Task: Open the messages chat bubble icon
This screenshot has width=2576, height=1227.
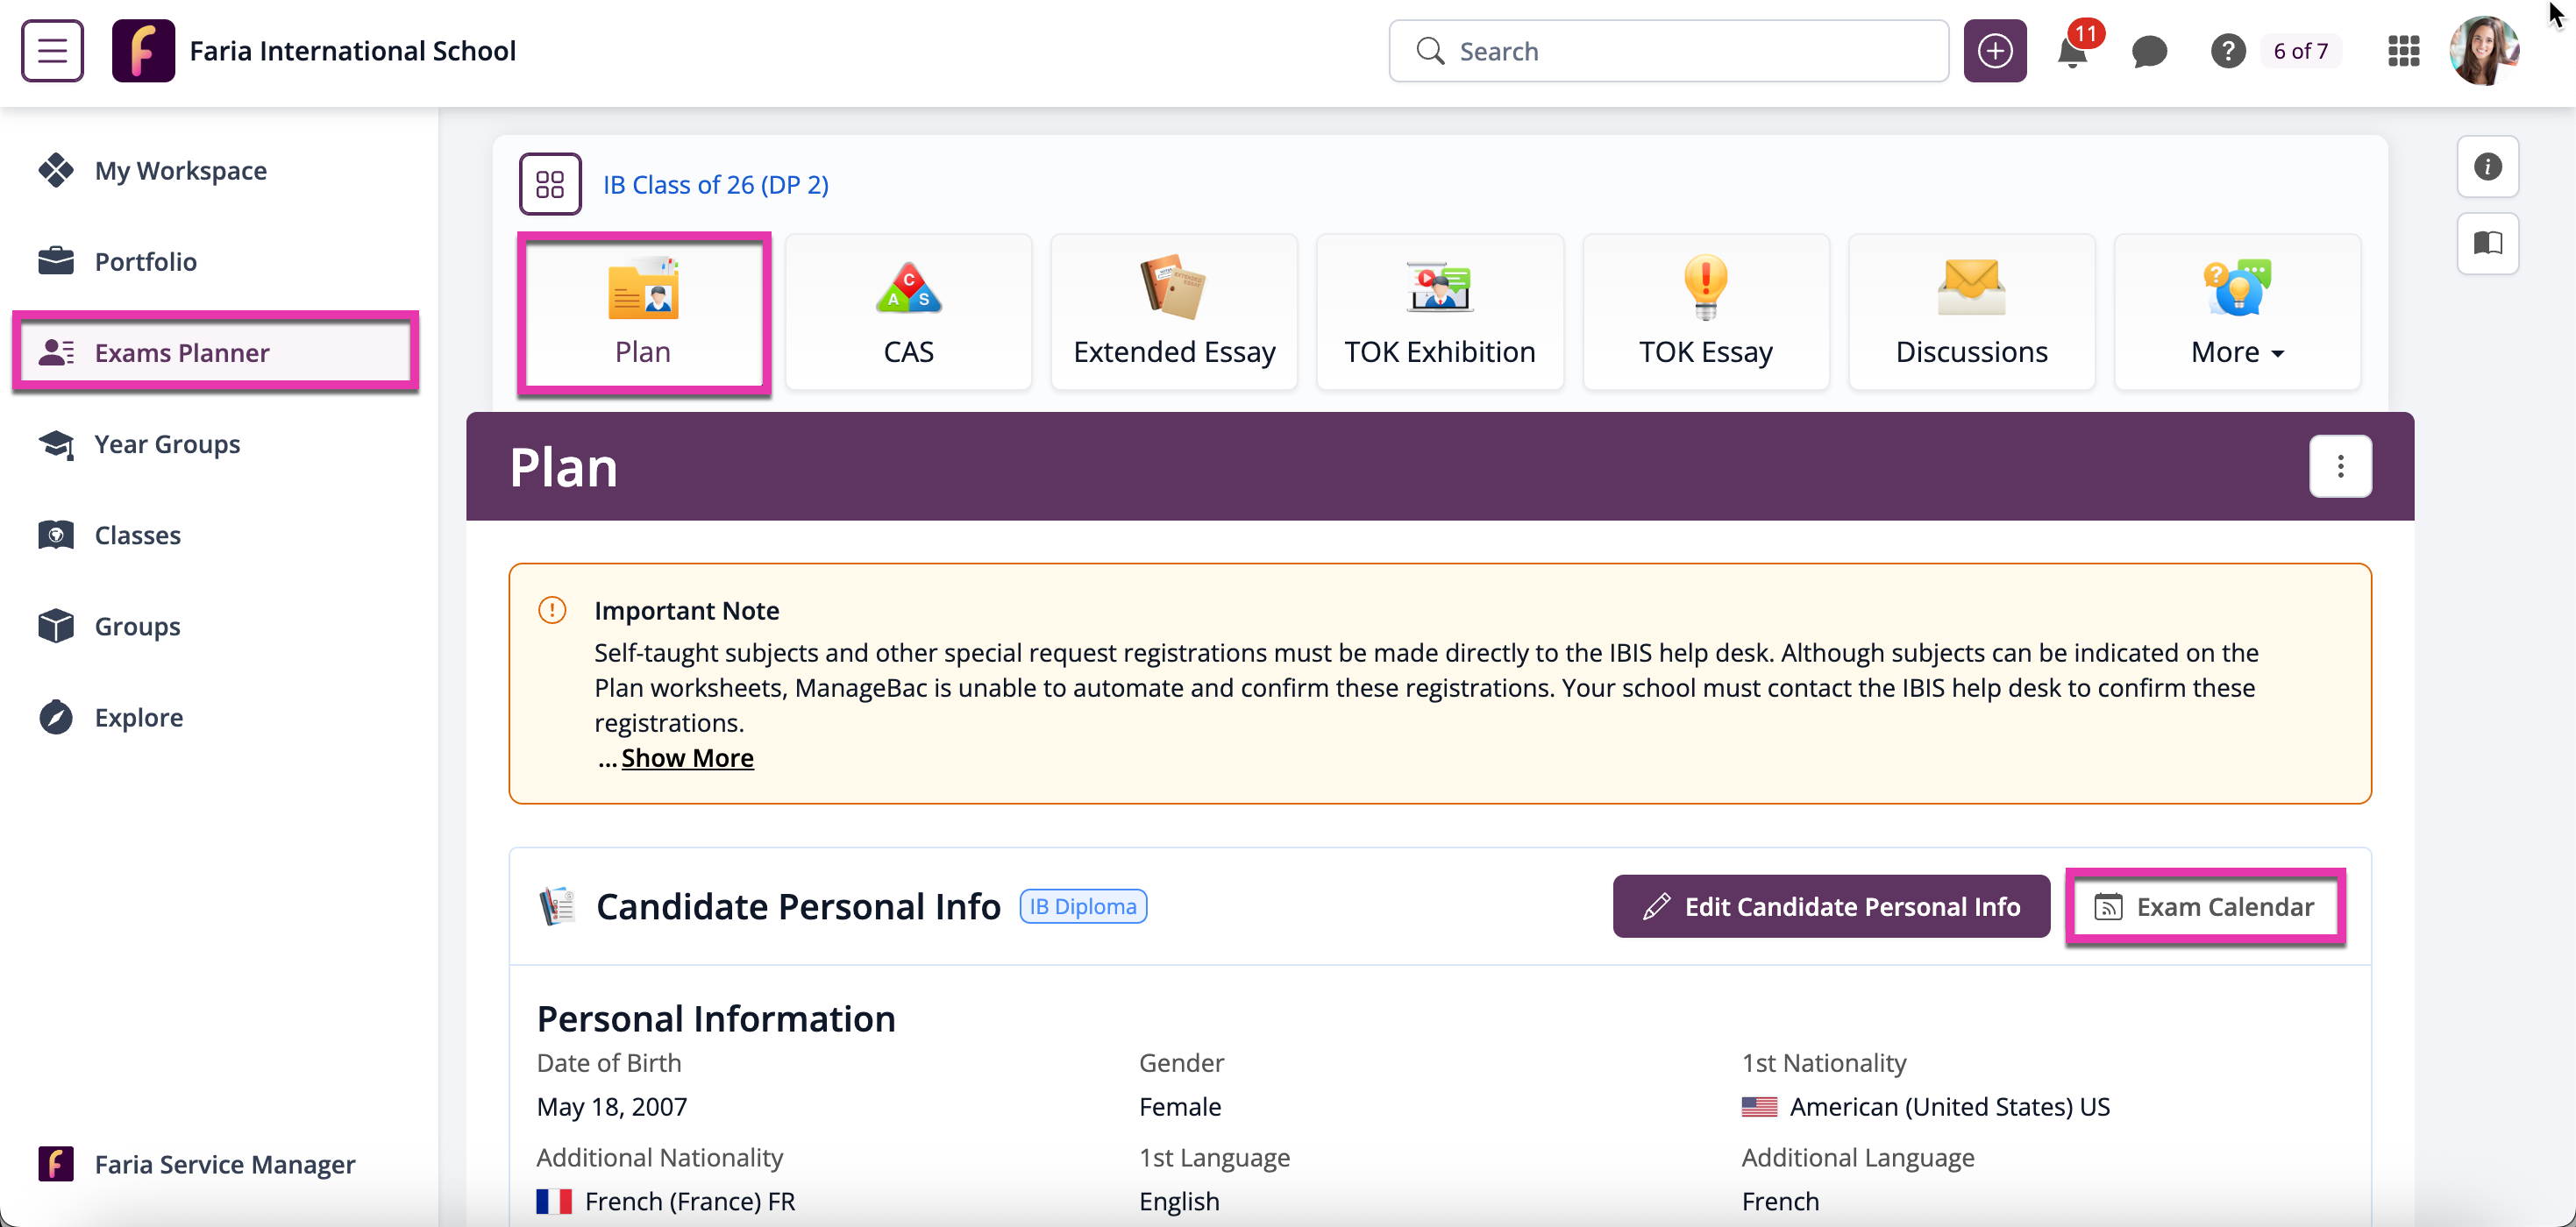Action: [2149, 51]
